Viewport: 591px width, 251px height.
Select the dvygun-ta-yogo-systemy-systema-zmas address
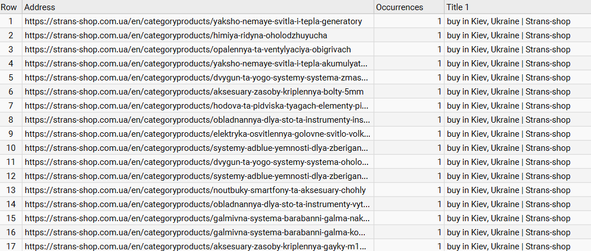(196, 78)
